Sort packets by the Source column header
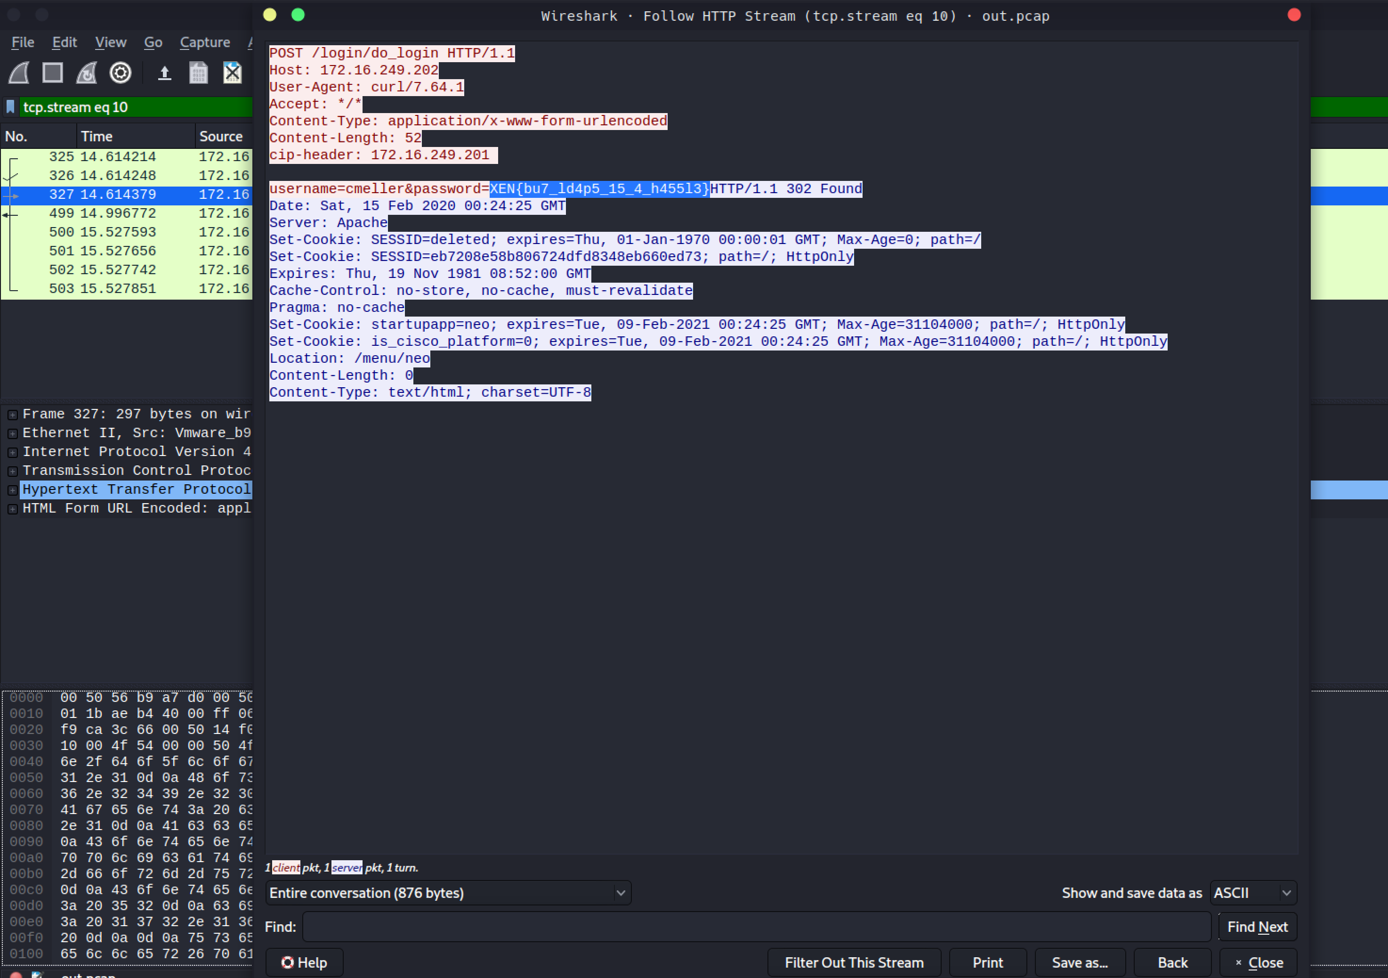Screen dimensions: 1388x978 click(224, 136)
